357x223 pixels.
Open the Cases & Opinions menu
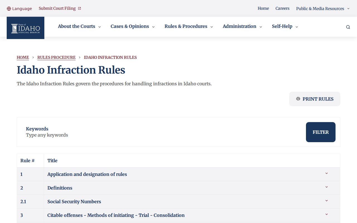(x=133, y=26)
